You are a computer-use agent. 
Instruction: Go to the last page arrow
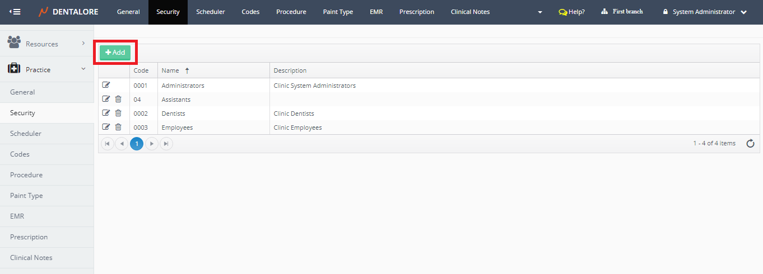point(166,144)
